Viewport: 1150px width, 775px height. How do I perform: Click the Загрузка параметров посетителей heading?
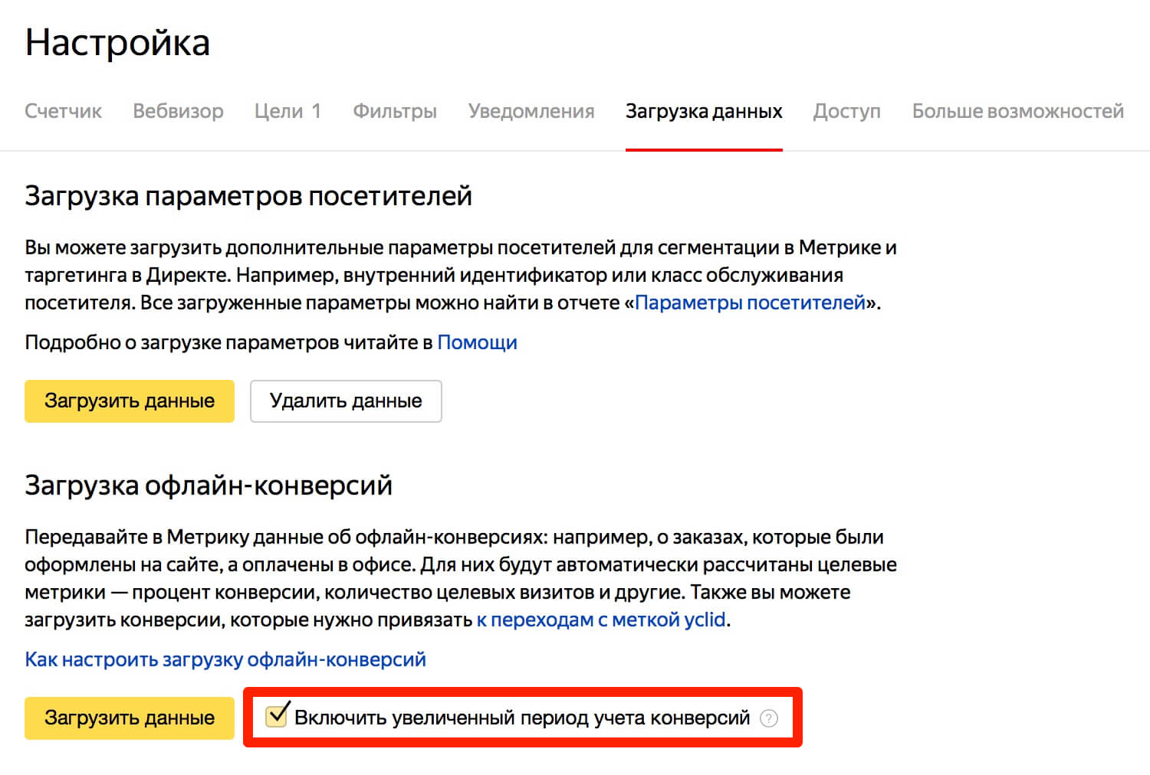tap(248, 196)
